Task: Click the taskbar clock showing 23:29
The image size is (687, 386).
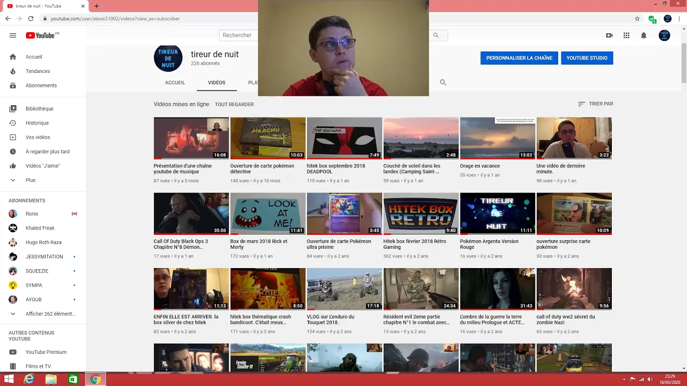Action: [x=670, y=376]
